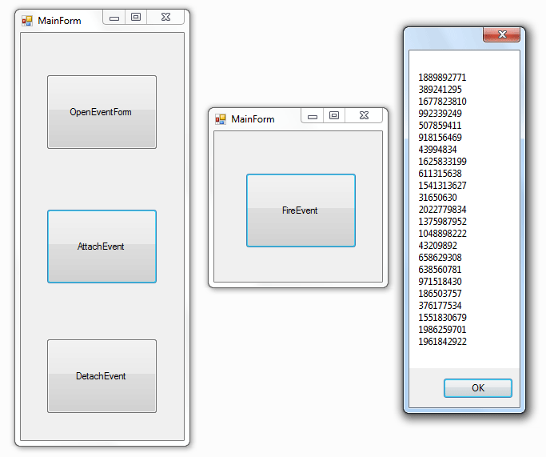
Task: Confirm the message box with OK
Action: point(478,388)
